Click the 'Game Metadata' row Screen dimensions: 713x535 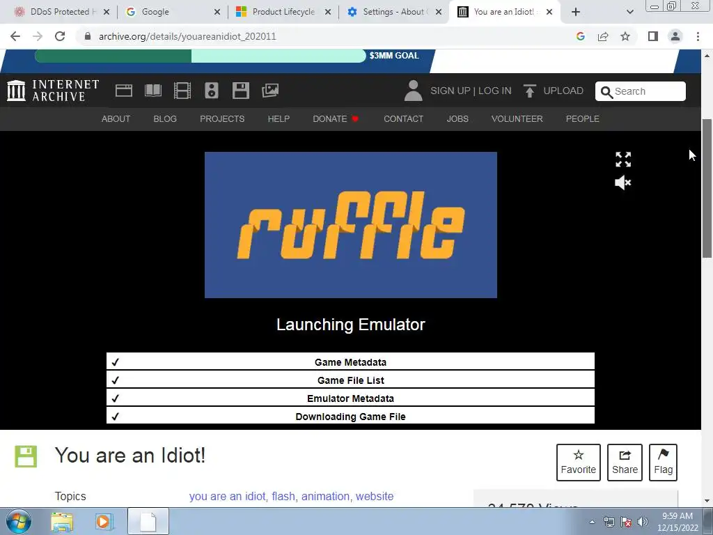pyautogui.click(x=350, y=362)
